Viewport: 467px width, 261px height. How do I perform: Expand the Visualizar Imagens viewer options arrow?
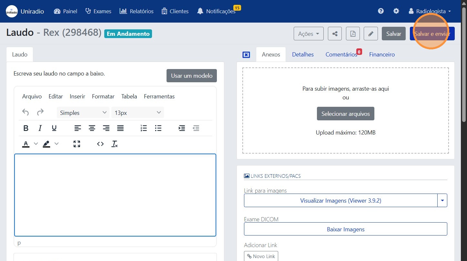pos(442,200)
